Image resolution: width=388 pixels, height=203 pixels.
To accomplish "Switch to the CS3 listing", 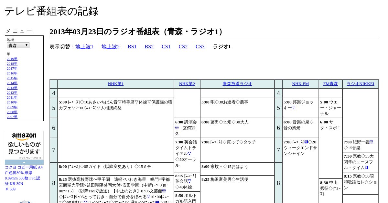I will point(200,47).
